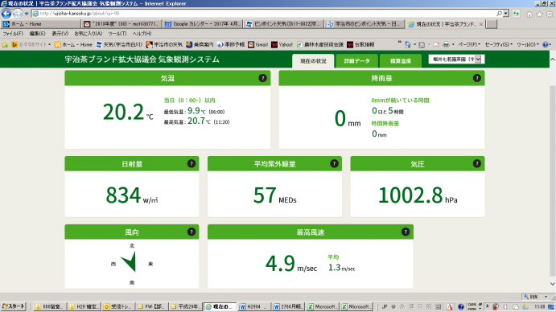The image size is (556, 312).
Task: Switch to the 宇治市のピンポイント天気 browser tab
Action: click(364, 24)
